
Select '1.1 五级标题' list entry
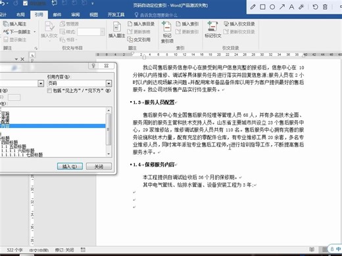coord(14,146)
